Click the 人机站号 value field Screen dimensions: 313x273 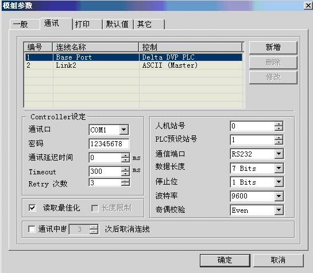(253, 126)
